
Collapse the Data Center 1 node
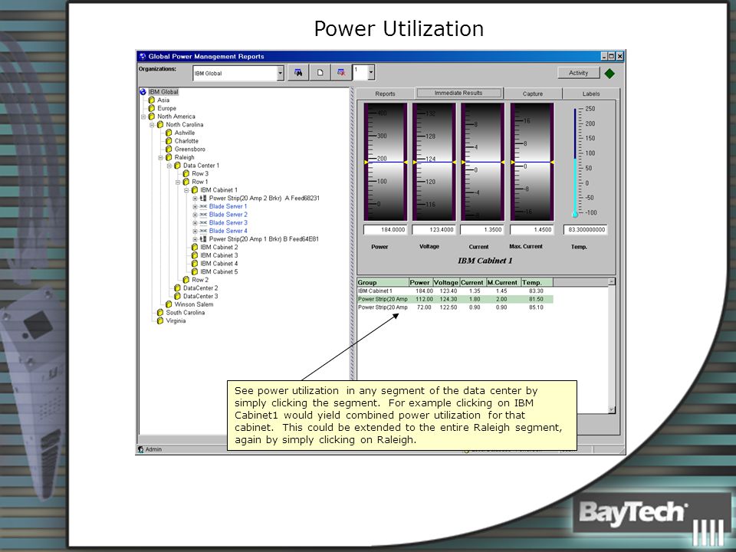click(x=169, y=166)
